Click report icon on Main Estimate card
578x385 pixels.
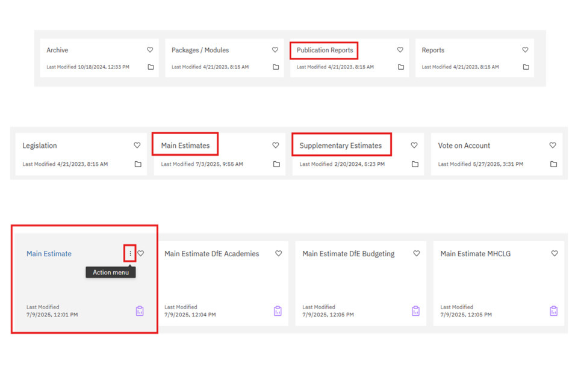(140, 311)
